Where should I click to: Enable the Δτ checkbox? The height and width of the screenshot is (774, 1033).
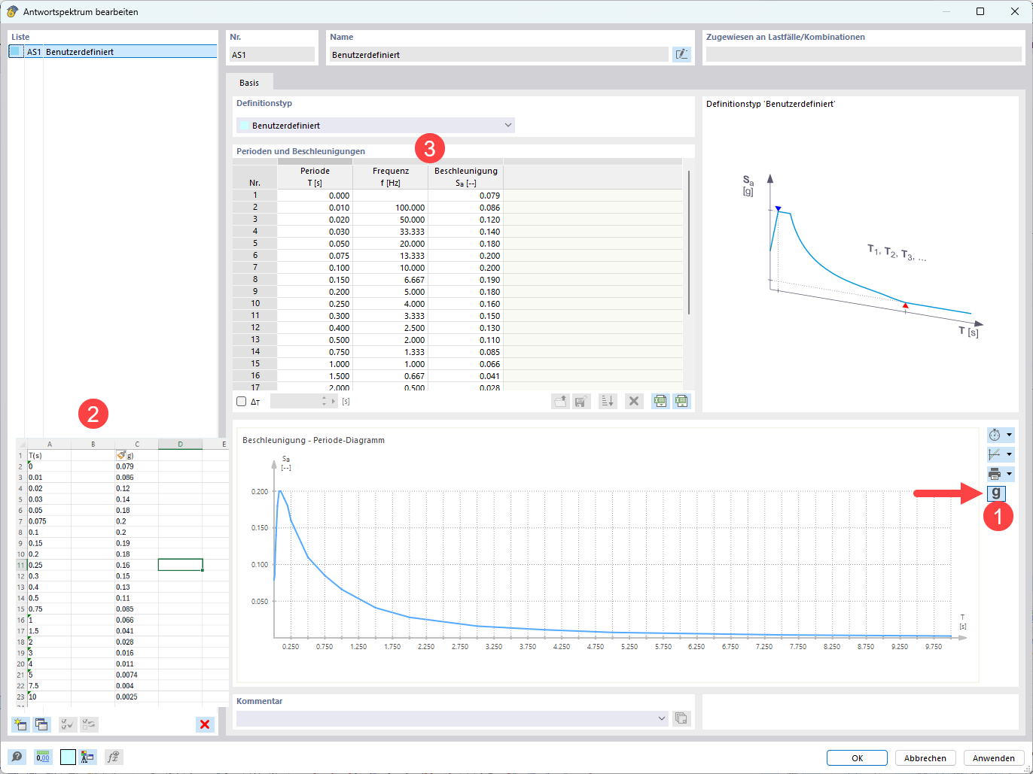(242, 402)
